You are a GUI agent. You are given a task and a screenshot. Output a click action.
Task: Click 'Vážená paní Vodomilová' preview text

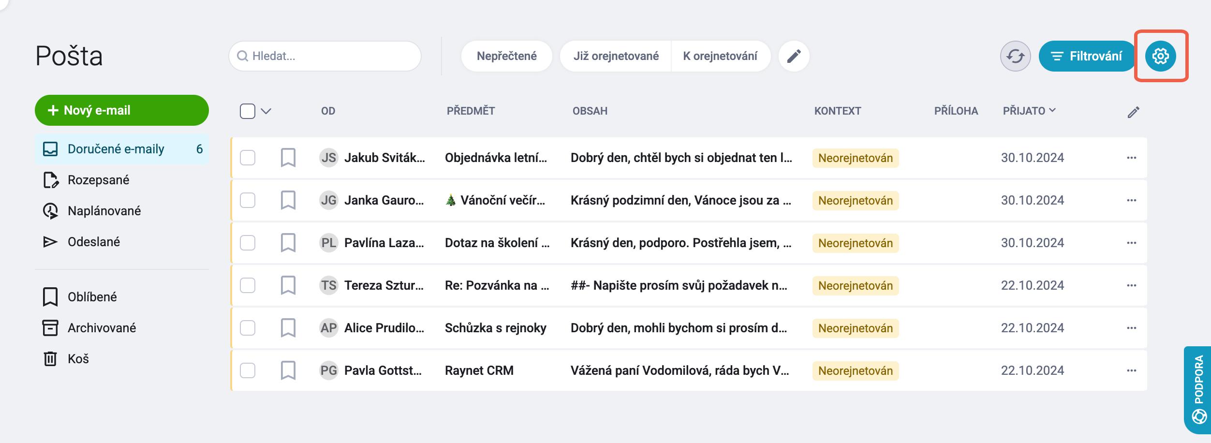pos(679,370)
